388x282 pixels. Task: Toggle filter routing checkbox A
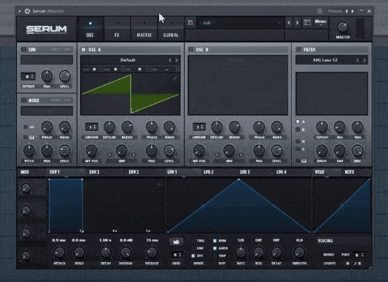298,121
